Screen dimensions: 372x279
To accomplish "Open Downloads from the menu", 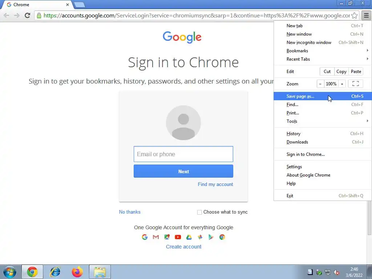I will click(323, 142).
